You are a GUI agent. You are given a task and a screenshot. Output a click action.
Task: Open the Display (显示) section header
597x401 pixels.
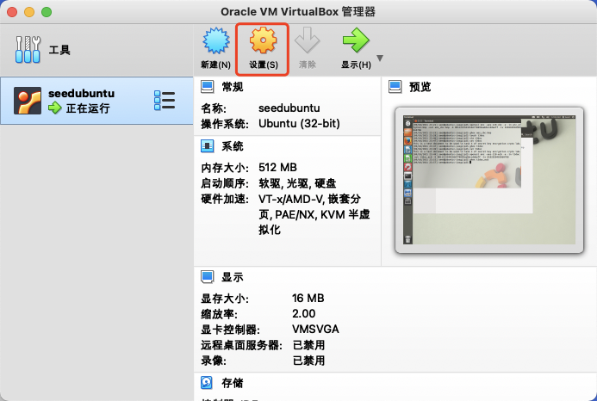click(233, 277)
